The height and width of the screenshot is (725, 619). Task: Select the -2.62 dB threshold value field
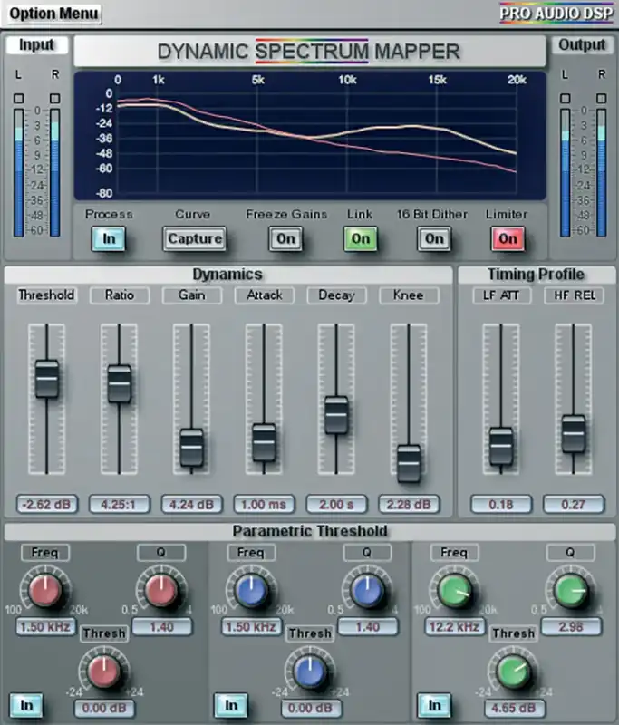coord(47,504)
